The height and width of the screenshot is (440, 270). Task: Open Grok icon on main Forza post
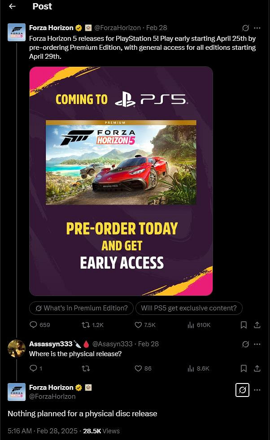tap(245, 28)
